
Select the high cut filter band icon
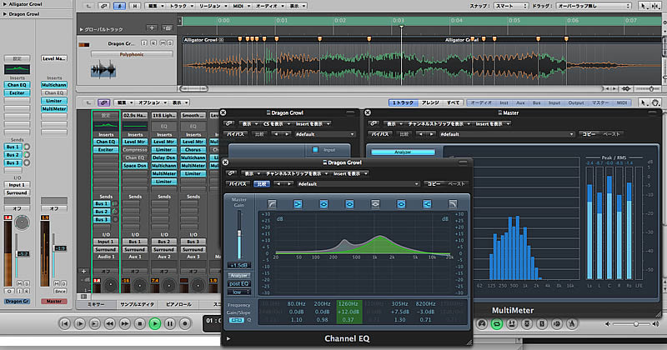click(x=453, y=202)
